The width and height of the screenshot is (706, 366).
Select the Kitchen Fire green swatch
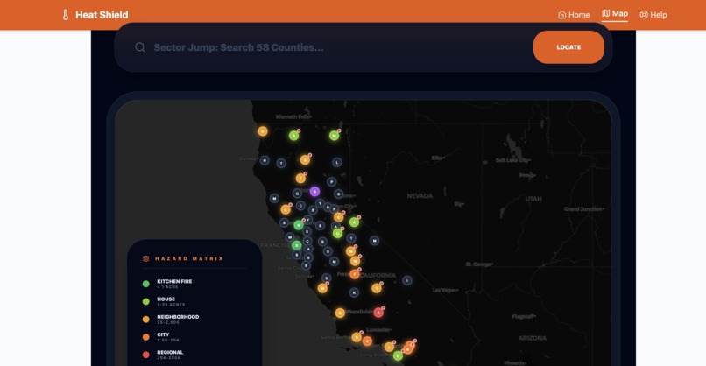click(146, 284)
